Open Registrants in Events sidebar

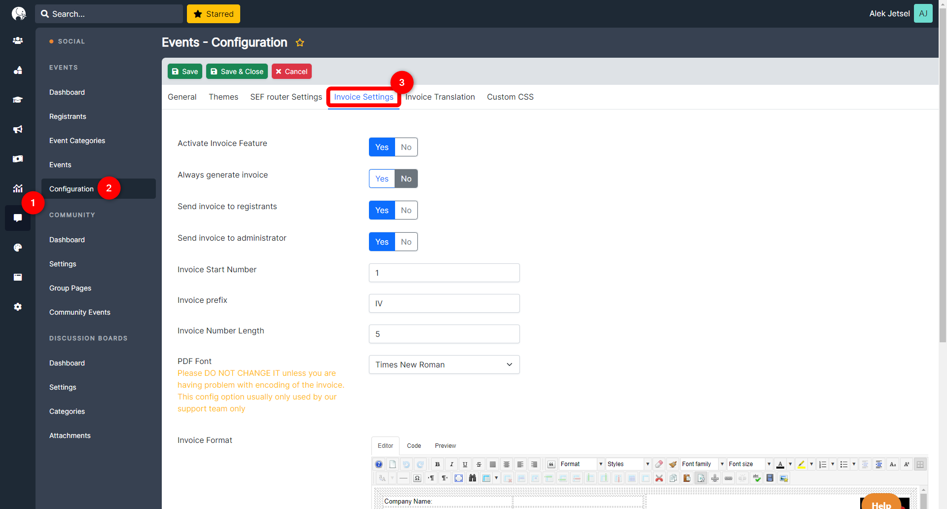coord(68,116)
